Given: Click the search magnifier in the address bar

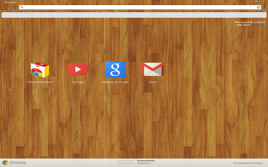Looking at the screenshot, I should (x=21, y=7).
